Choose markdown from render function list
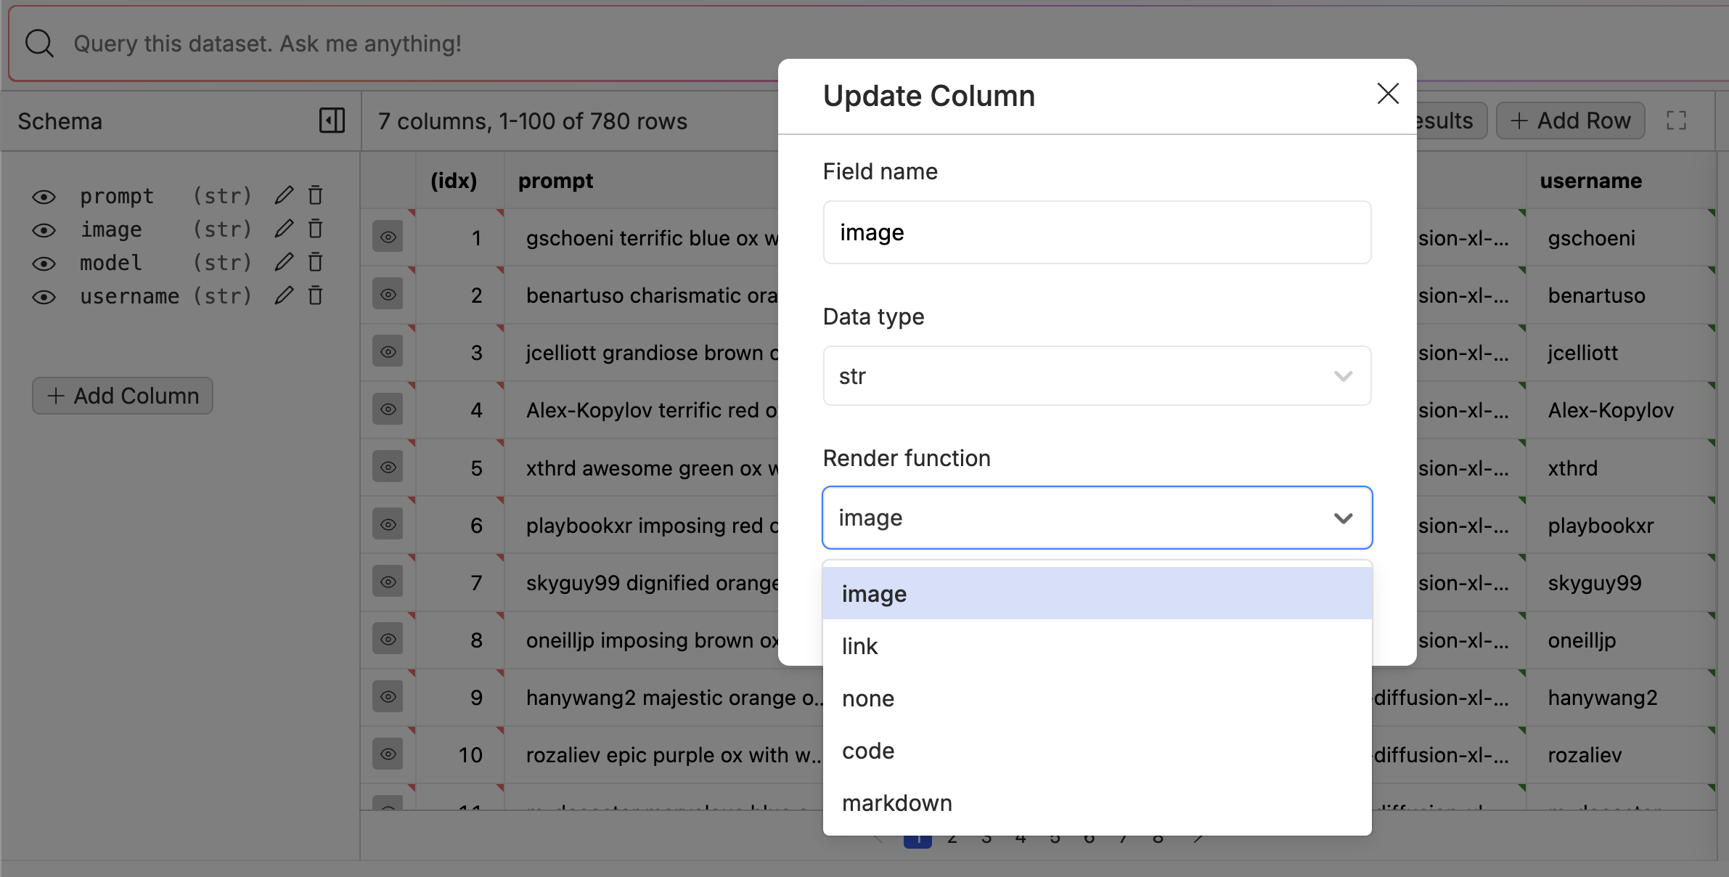Viewport: 1729px width, 877px height. tap(897, 803)
